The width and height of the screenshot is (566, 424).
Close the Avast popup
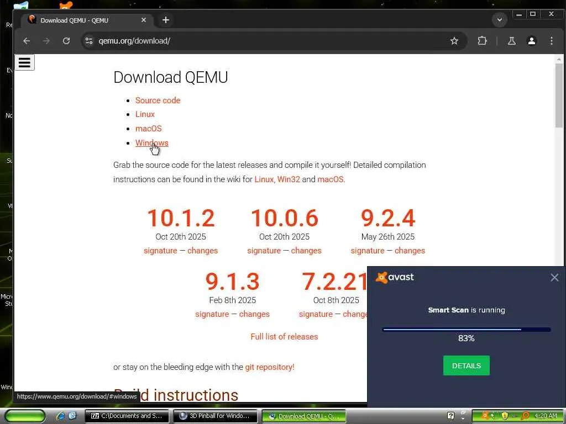554,277
